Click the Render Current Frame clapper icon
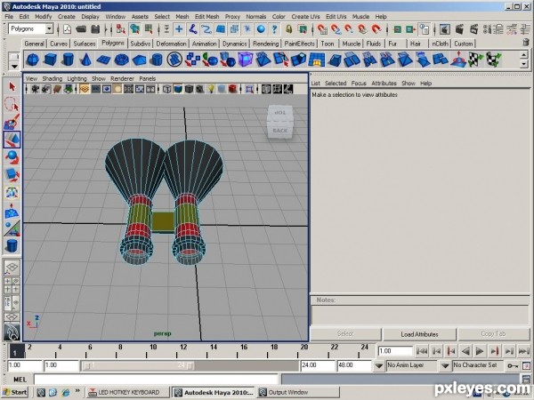Viewport: 534px width, 400px height. click(x=459, y=29)
